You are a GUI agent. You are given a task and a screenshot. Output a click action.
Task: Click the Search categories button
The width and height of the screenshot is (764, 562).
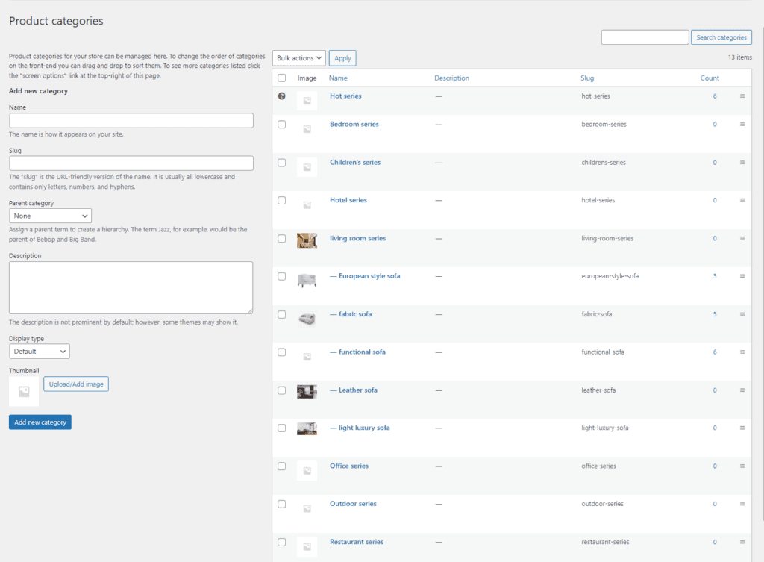click(721, 37)
